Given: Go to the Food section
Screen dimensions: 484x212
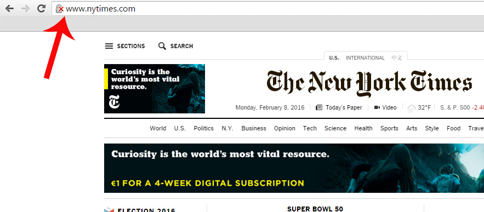Looking at the screenshot, I should 453,128.
